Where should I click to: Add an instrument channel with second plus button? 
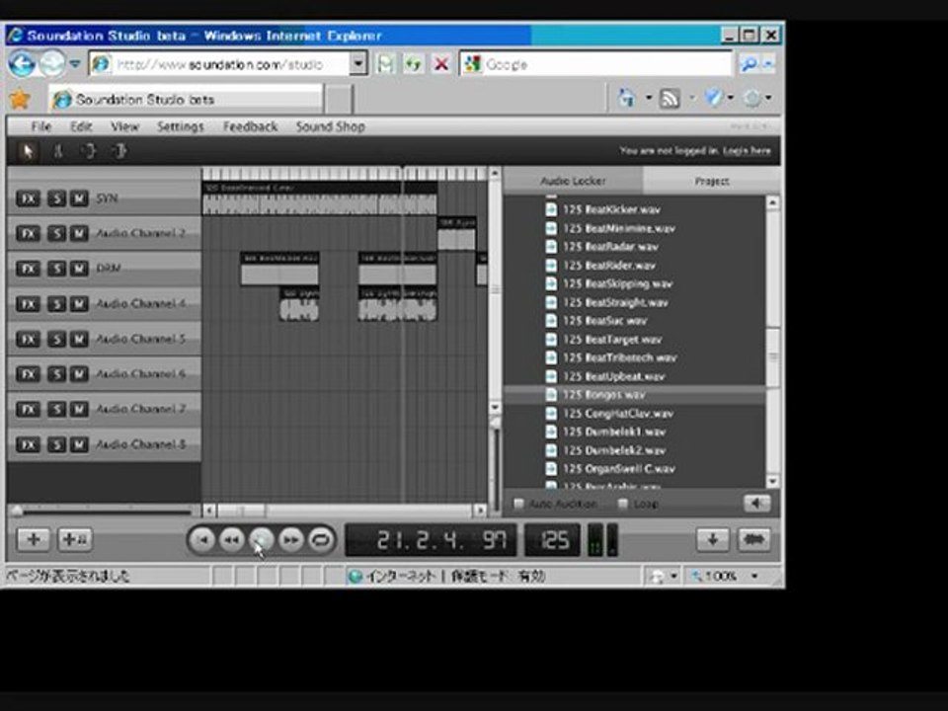click(75, 539)
